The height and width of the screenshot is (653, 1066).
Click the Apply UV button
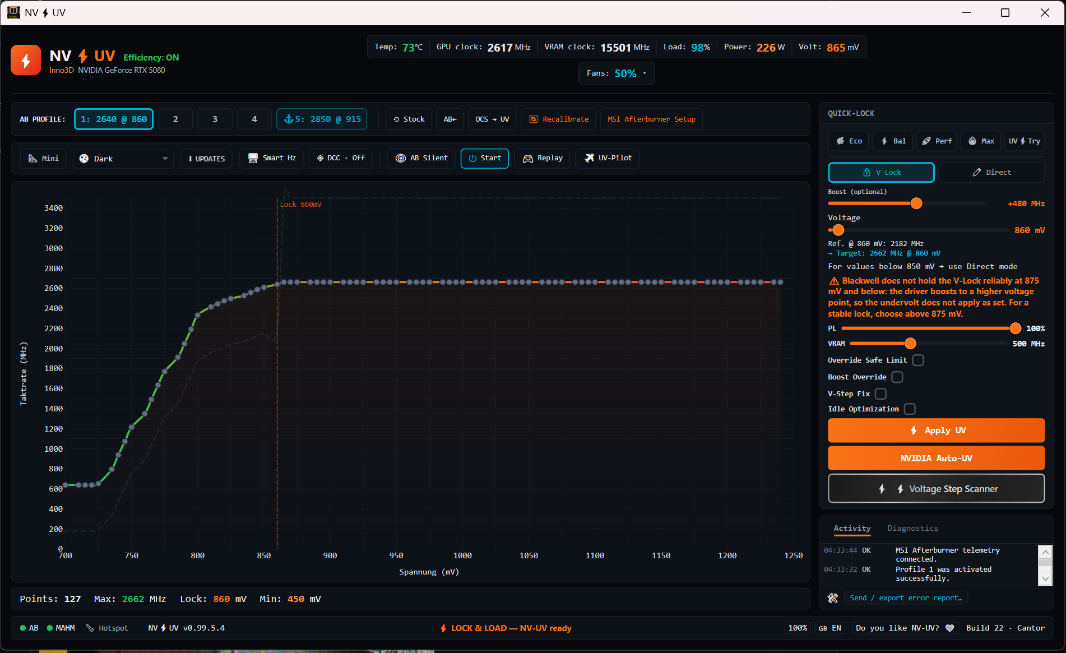pyautogui.click(x=936, y=430)
